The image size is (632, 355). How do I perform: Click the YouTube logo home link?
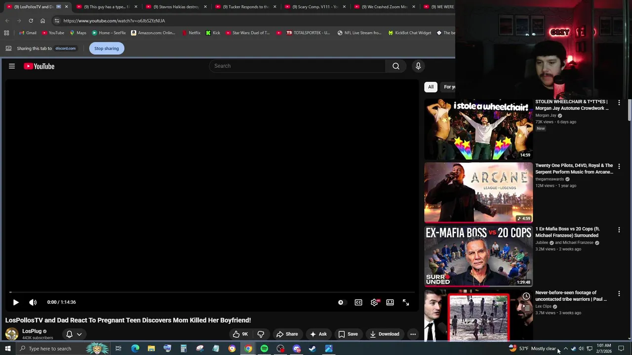point(39,66)
